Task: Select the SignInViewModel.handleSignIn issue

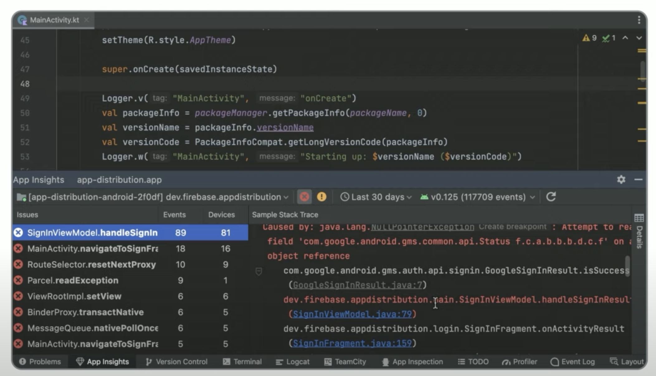Action: pyautogui.click(x=130, y=233)
